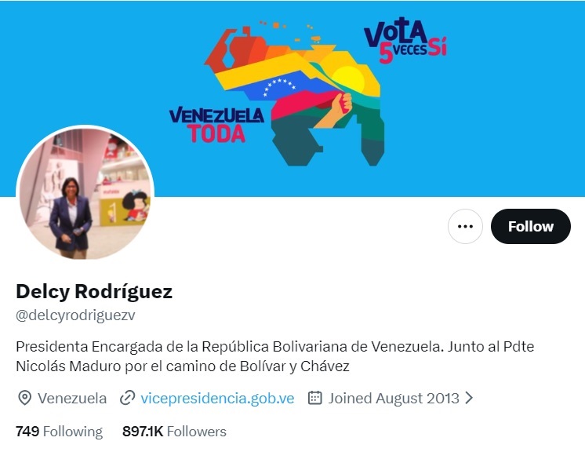Click the @delcyrodriguezv handle

pos(75,315)
